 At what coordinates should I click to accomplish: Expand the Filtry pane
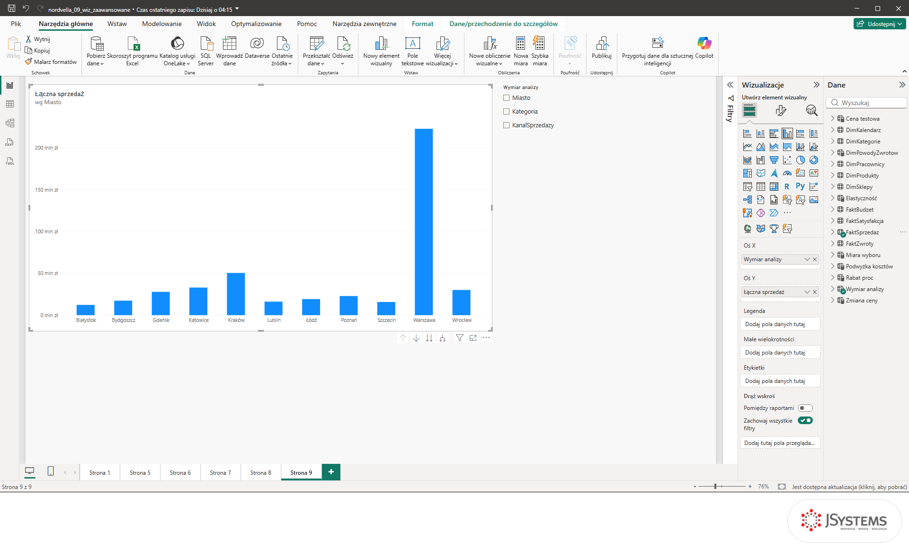pyautogui.click(x=730, y=85)
